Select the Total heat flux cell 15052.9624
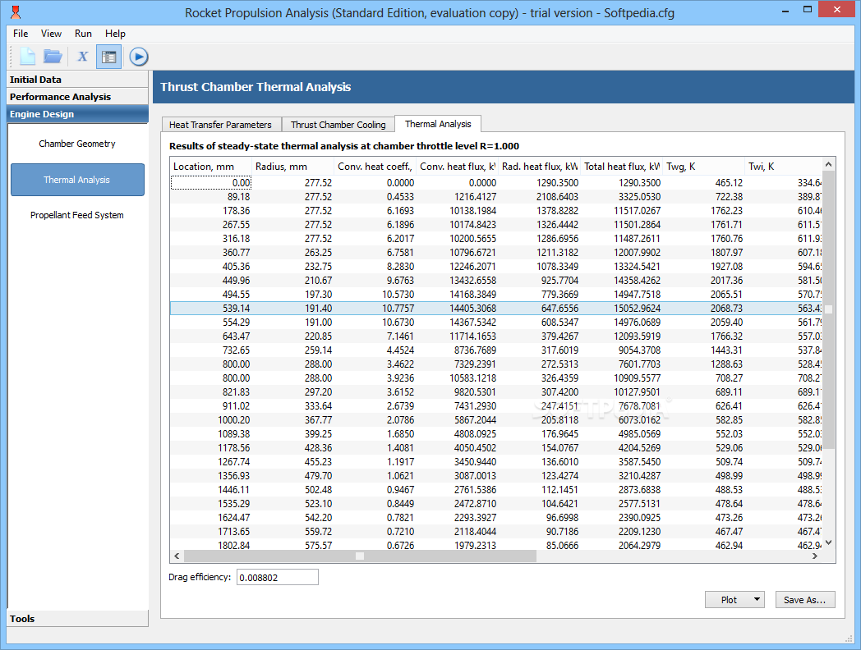This screenshot has height=650, width=861. [x=622, y=309]
